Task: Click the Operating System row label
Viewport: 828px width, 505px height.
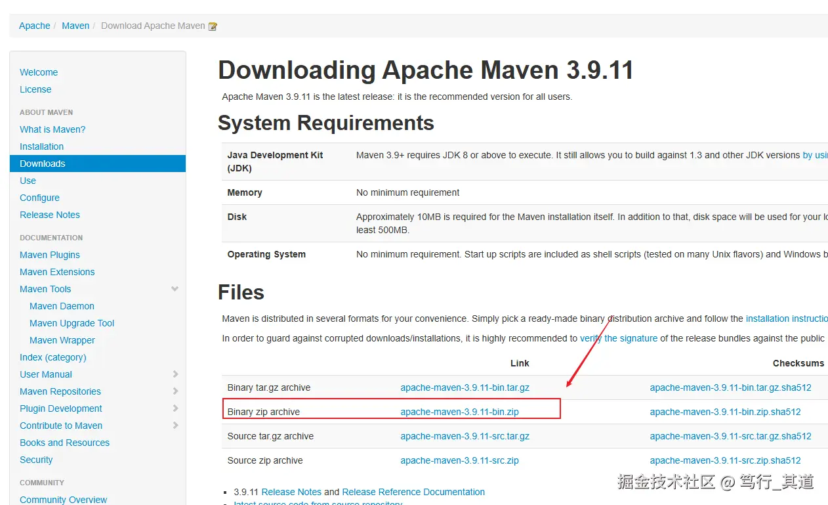Action: coord(266,254)
